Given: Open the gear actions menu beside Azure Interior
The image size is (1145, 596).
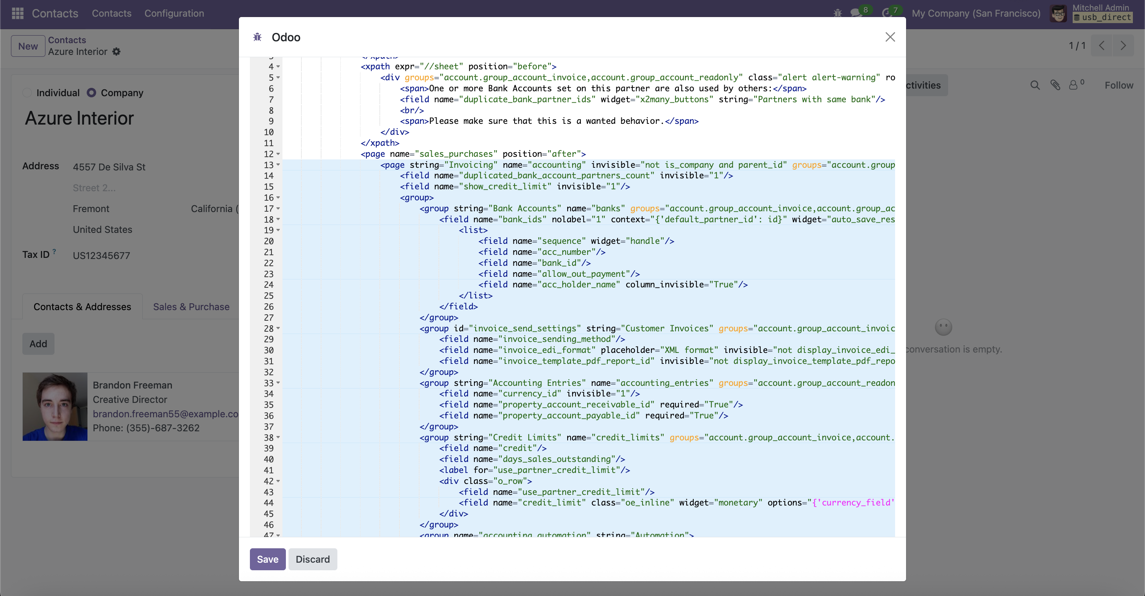Looking at the screenshot, I should coord(117,51).
